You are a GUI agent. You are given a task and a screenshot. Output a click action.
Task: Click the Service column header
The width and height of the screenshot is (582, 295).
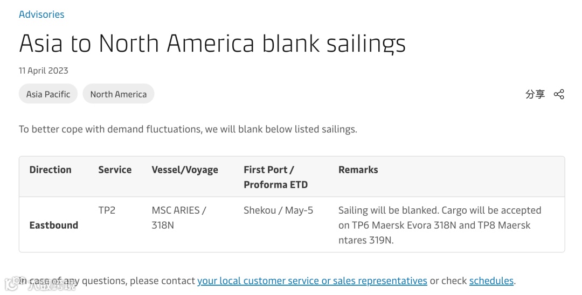(115, 170)
